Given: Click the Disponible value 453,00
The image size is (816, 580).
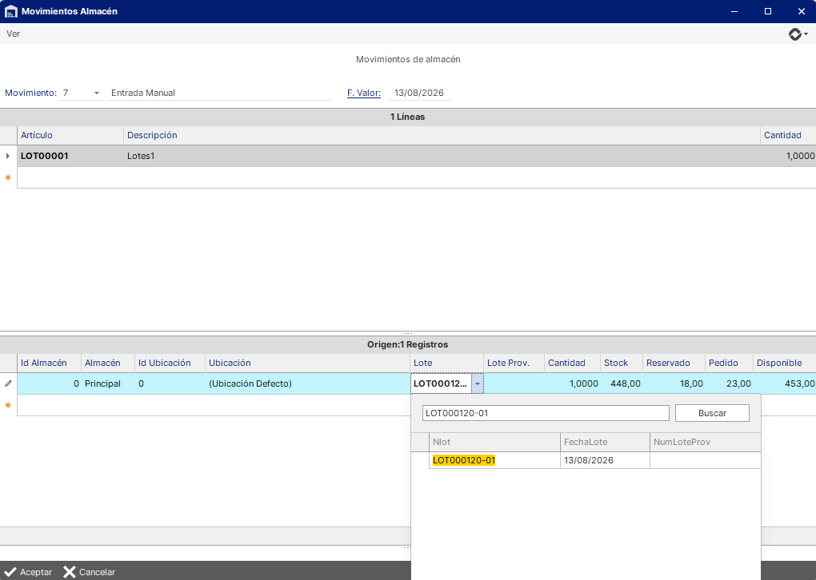Looking at the screenshot, I should 785,383.
